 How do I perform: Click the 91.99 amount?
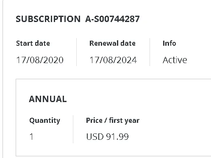(117, 136)
